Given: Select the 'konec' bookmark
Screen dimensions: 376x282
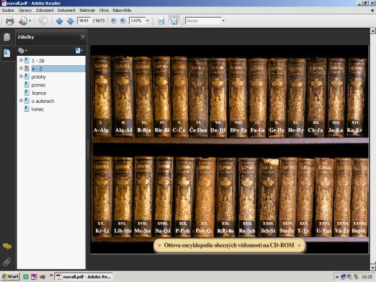Looking at the screenshot, I should (38, 109).
